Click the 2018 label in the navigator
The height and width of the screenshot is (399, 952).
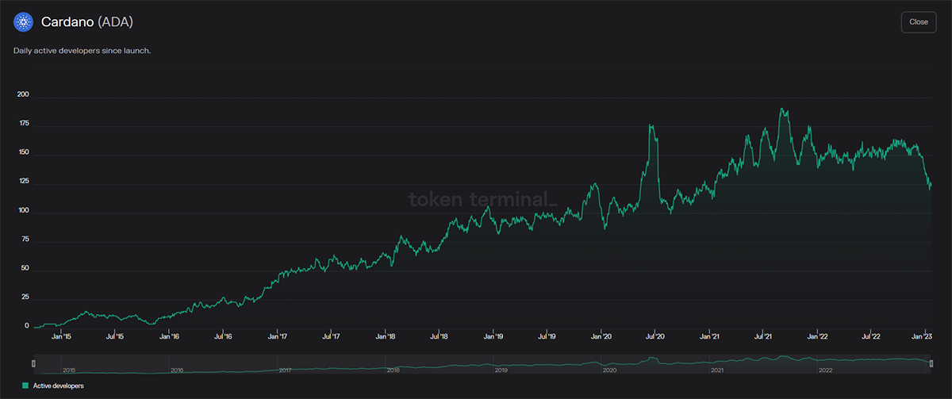(x=393, y=370)
